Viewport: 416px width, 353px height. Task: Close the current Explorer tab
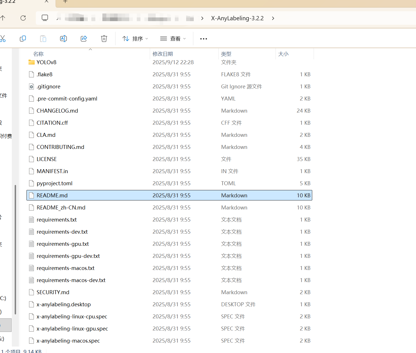coord(47,1)
